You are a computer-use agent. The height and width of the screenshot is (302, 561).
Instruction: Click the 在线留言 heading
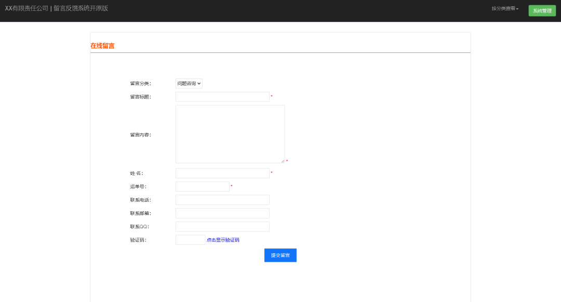102,46
